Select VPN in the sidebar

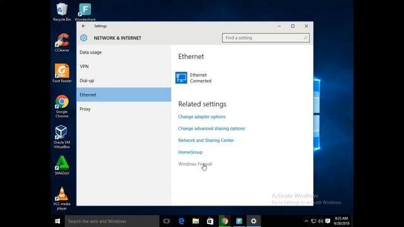124,66
